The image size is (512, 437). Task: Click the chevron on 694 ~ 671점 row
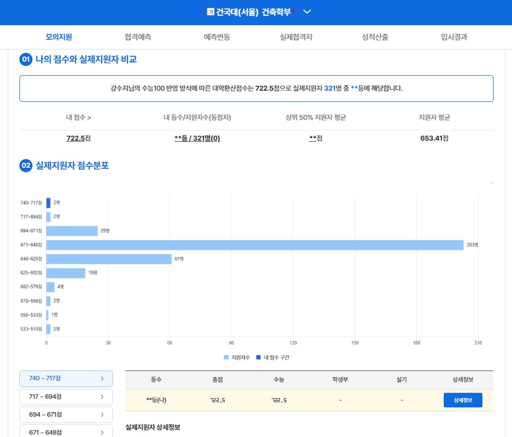pos(102,415)
